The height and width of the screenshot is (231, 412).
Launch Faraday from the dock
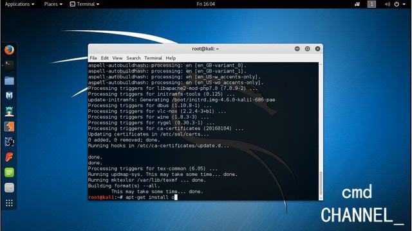pyautogui.click(x=9, y=157)
